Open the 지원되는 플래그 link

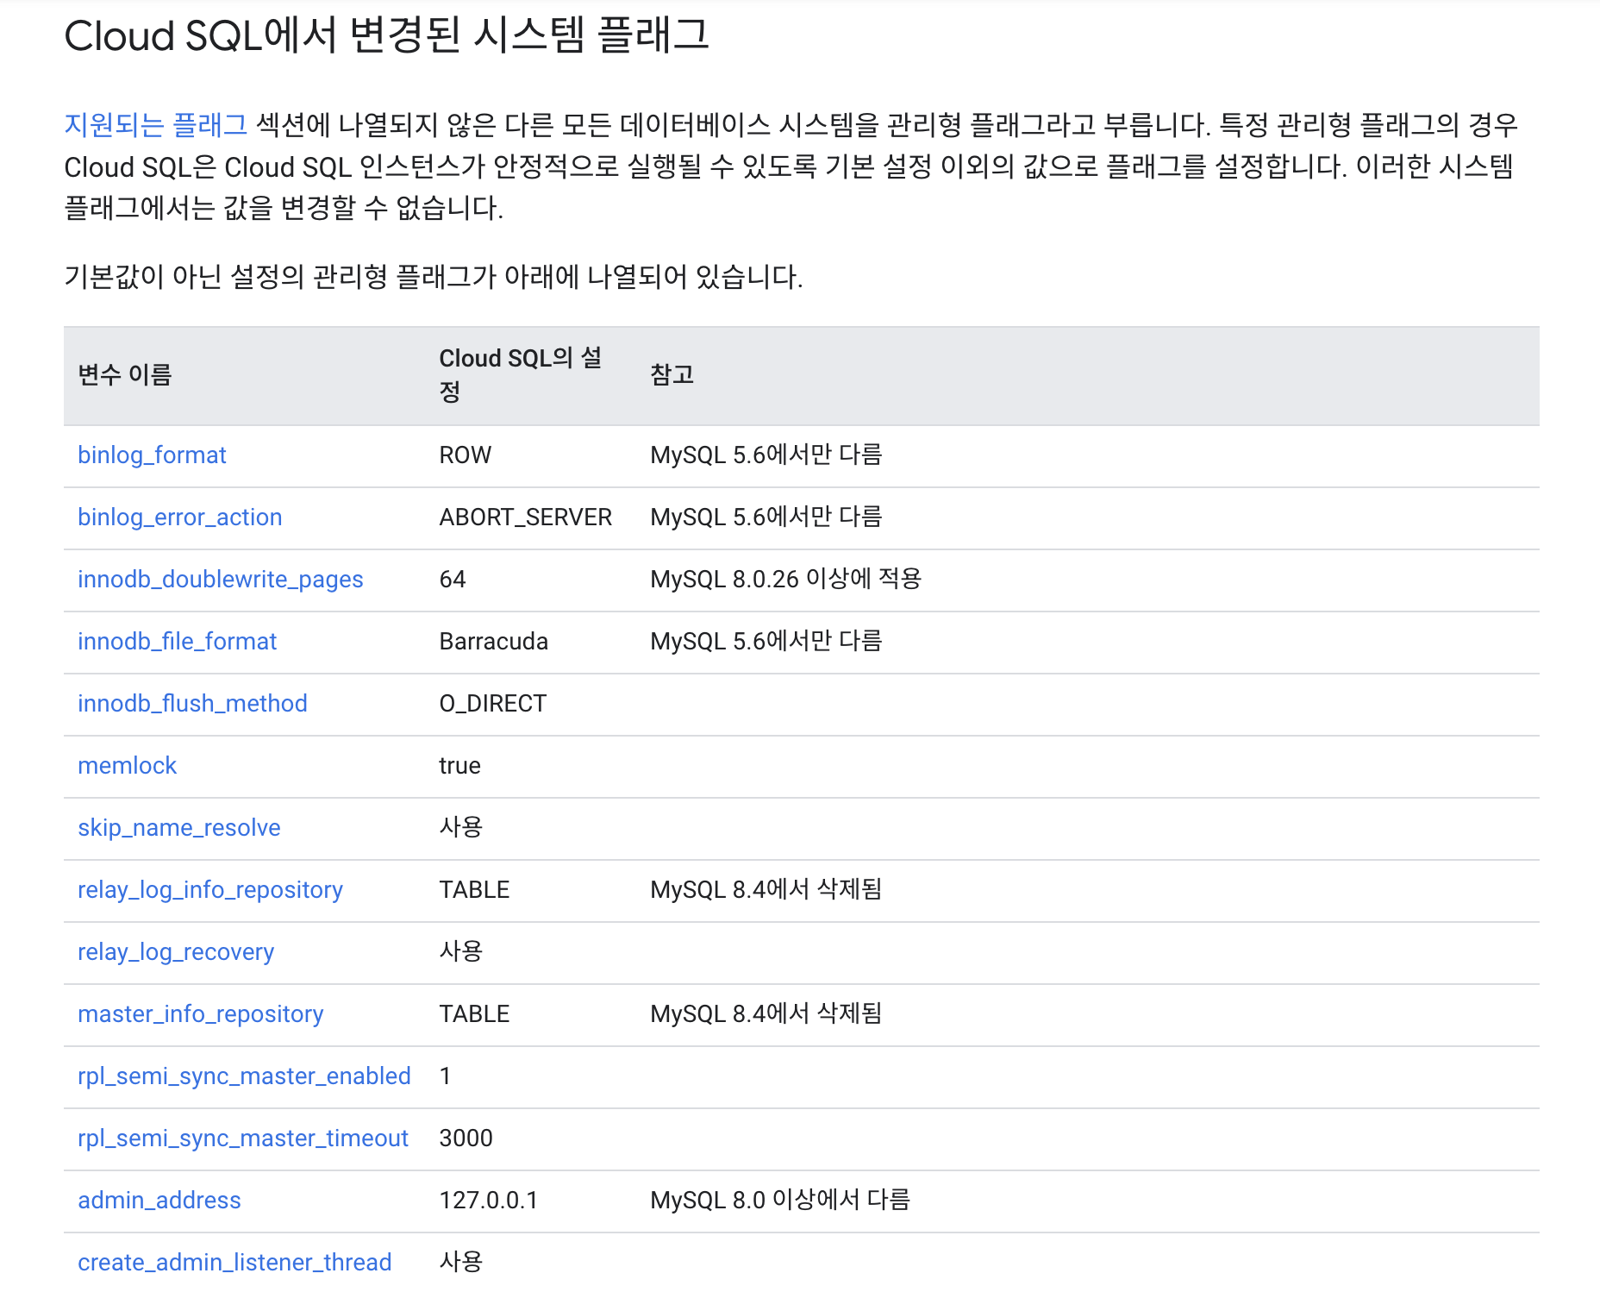[x=156, y=125]
